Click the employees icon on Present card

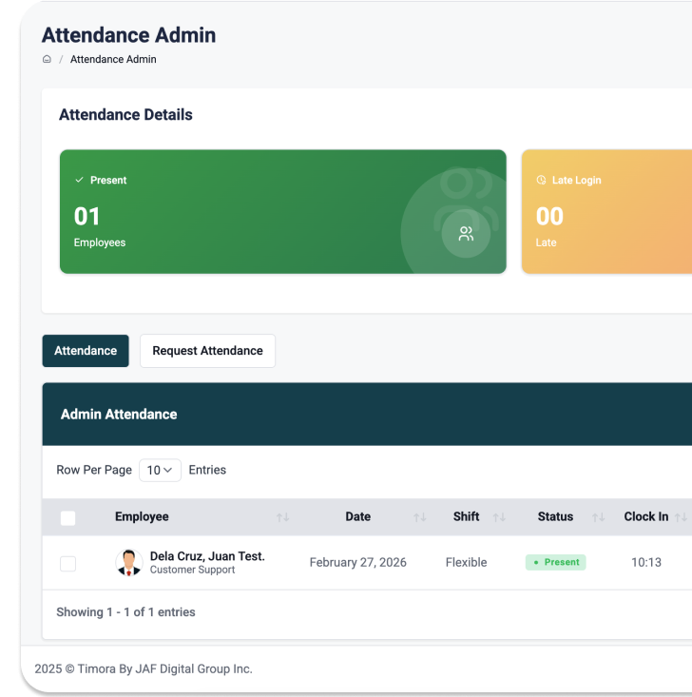point(466,233)
